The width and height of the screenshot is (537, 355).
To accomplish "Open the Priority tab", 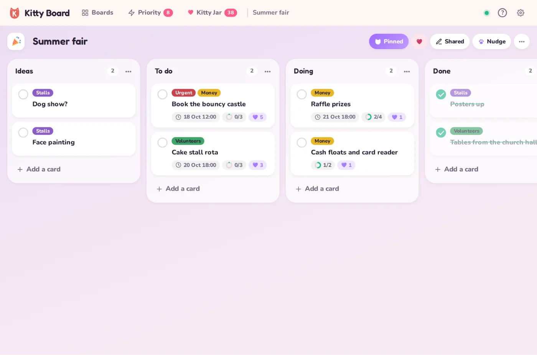I will [x=150, y=13].
